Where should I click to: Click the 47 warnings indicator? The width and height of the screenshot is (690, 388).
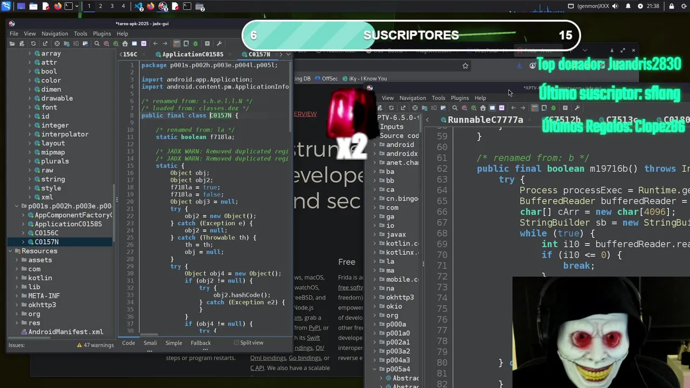95,345
